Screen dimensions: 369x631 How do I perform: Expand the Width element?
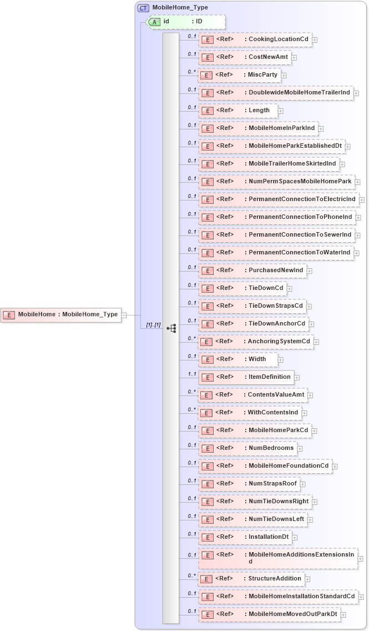280,359
